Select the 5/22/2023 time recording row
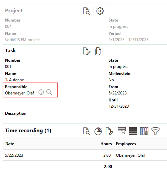The image size is (167, 171). click(85, 155)
